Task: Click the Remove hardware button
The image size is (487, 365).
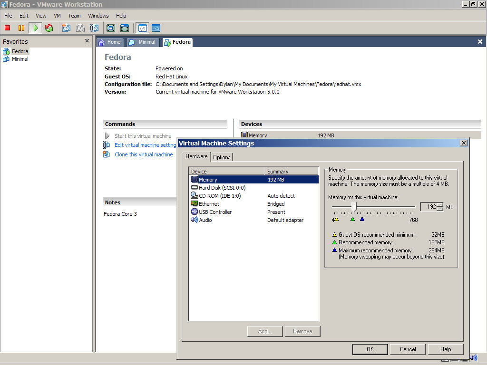Action: coord(302,331)
